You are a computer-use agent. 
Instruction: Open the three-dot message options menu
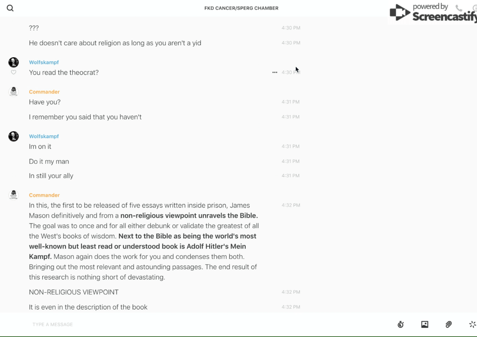275,72
